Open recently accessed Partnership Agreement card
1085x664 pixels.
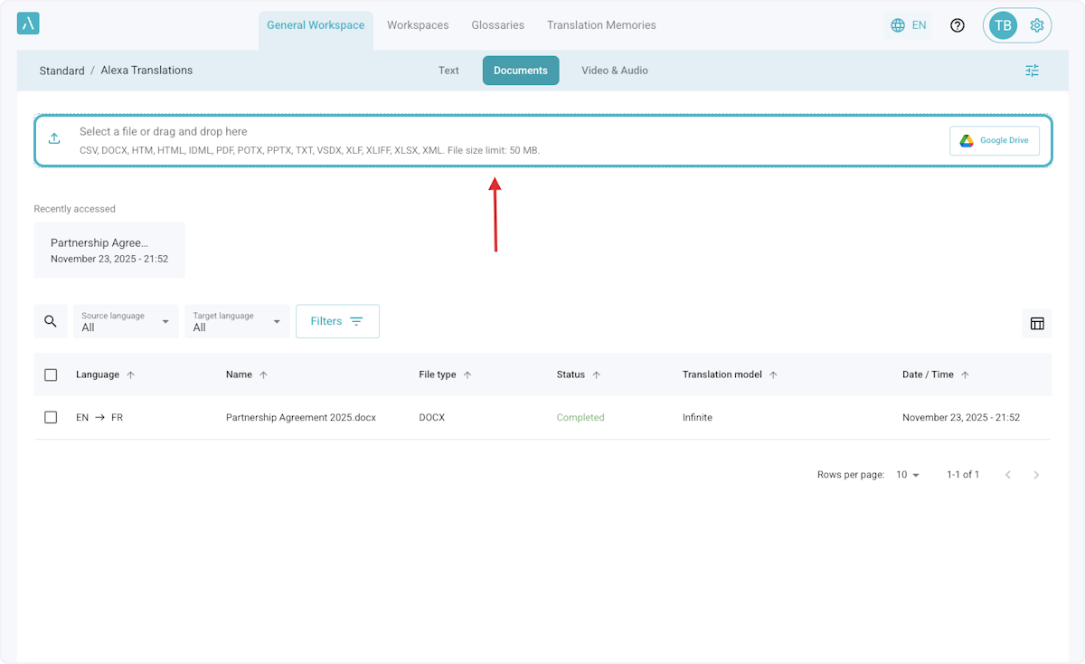109,251
